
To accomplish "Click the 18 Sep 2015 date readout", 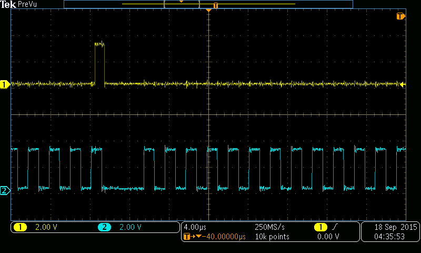I will 396,227.
